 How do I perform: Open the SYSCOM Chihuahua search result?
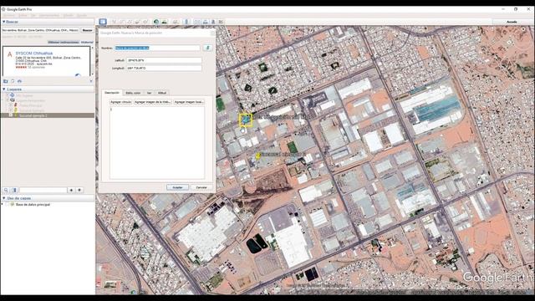tap(34, 54)
